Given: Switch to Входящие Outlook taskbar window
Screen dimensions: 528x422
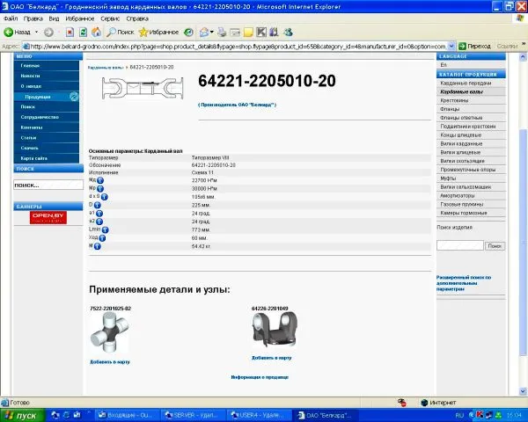Looking at the screenshot, I should tap(127, 416).
